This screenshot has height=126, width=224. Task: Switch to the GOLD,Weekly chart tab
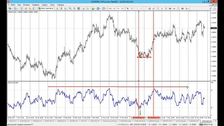coord(181,121)
